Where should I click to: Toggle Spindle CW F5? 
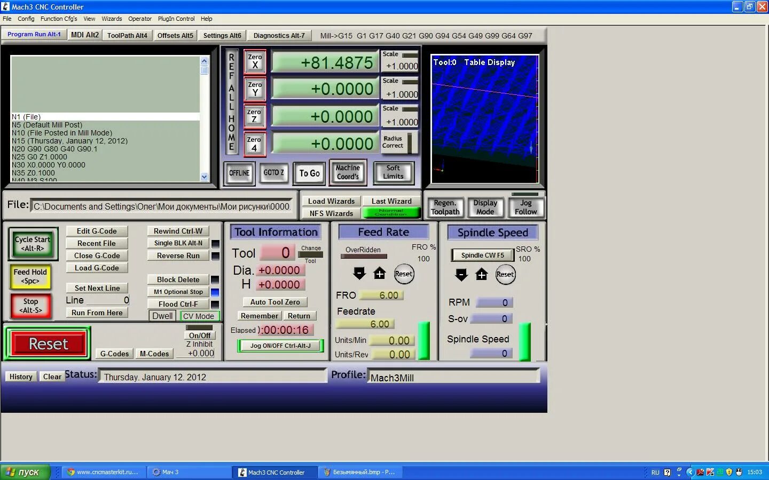pyautogui.click(x=482, y=255)
